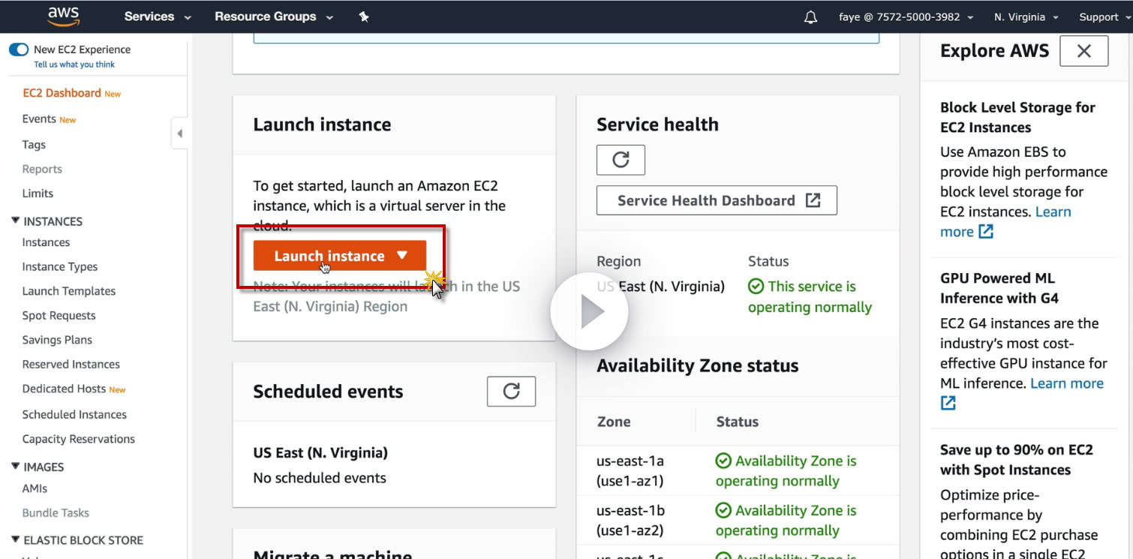
Task: Click the Tell us what you think link
Action: [74, 65]
